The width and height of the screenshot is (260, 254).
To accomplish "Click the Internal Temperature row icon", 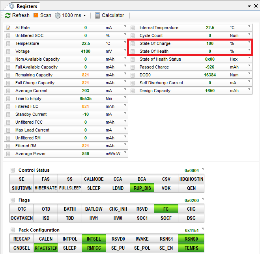I will pos(133,28).
